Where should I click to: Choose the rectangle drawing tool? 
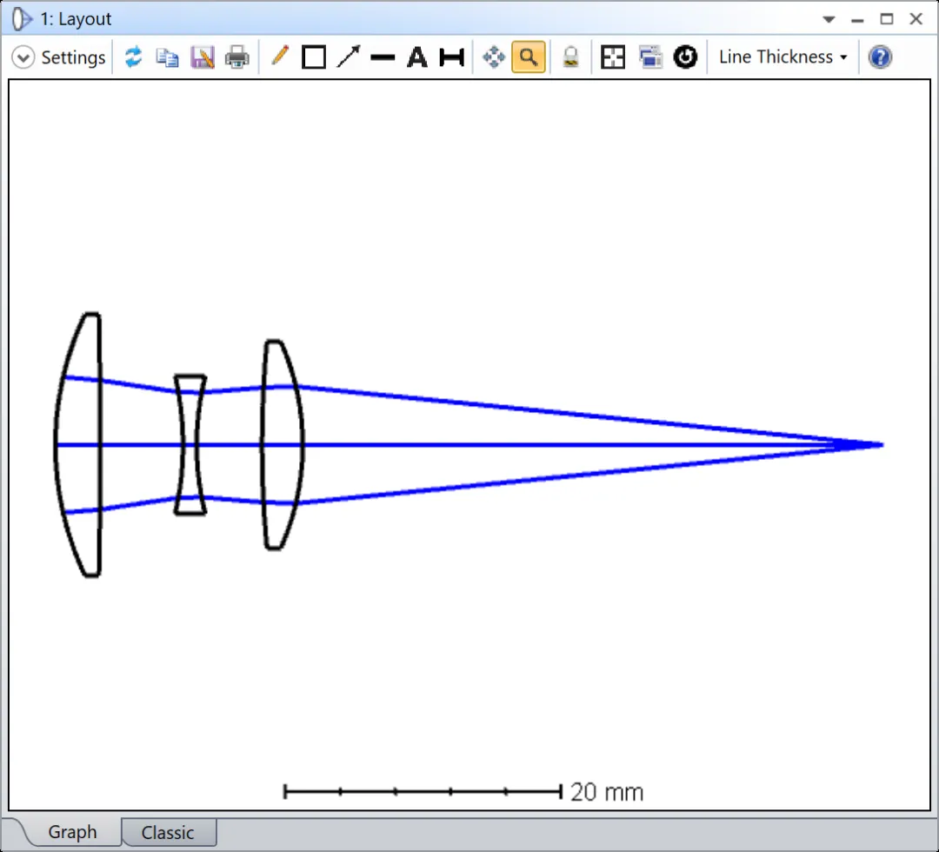313,57
